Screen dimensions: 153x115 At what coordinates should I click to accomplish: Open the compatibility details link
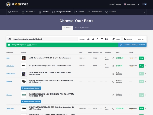point(29,45)
